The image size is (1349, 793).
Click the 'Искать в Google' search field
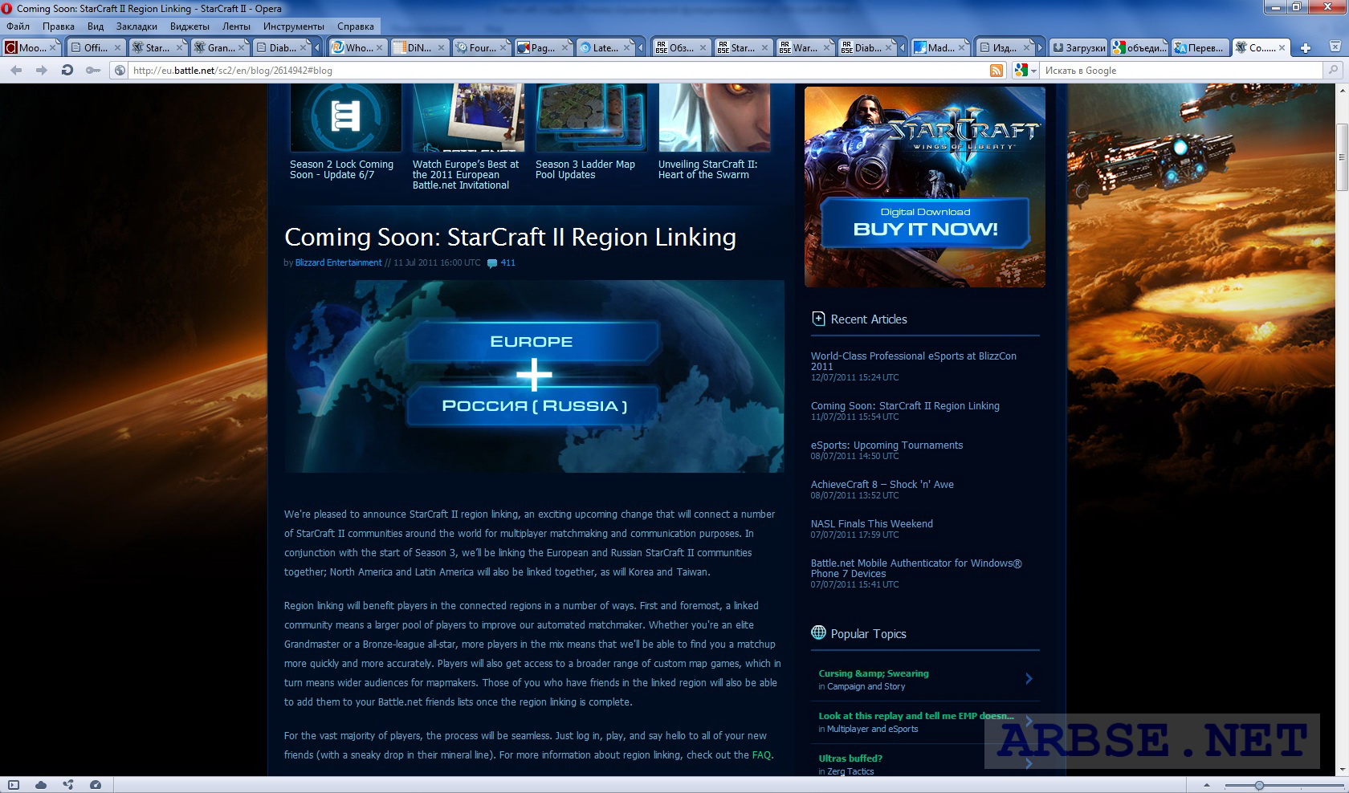(1180, 71)
